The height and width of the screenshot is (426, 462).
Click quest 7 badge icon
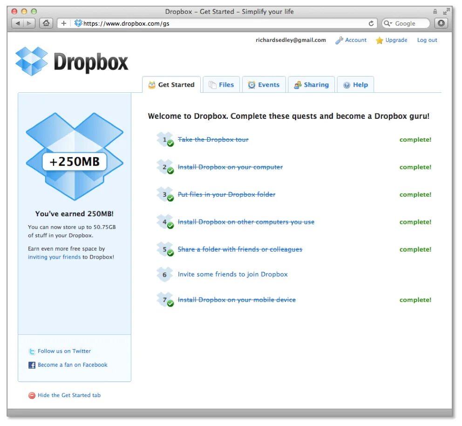(x=165, y=300)
